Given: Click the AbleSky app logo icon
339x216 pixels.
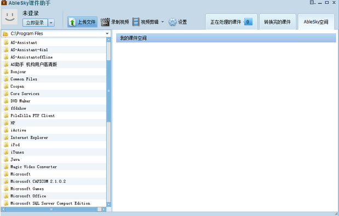Looking at the screenshot, I should click(x=4, y=3).
